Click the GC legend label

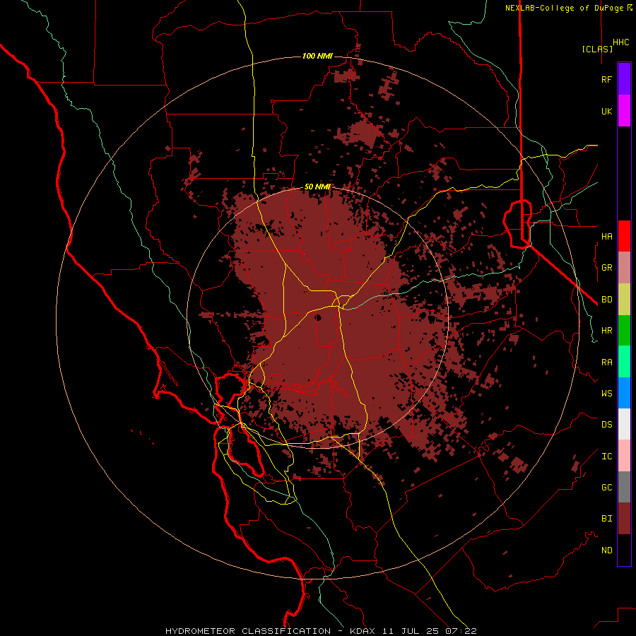click(x=606, y=488)
